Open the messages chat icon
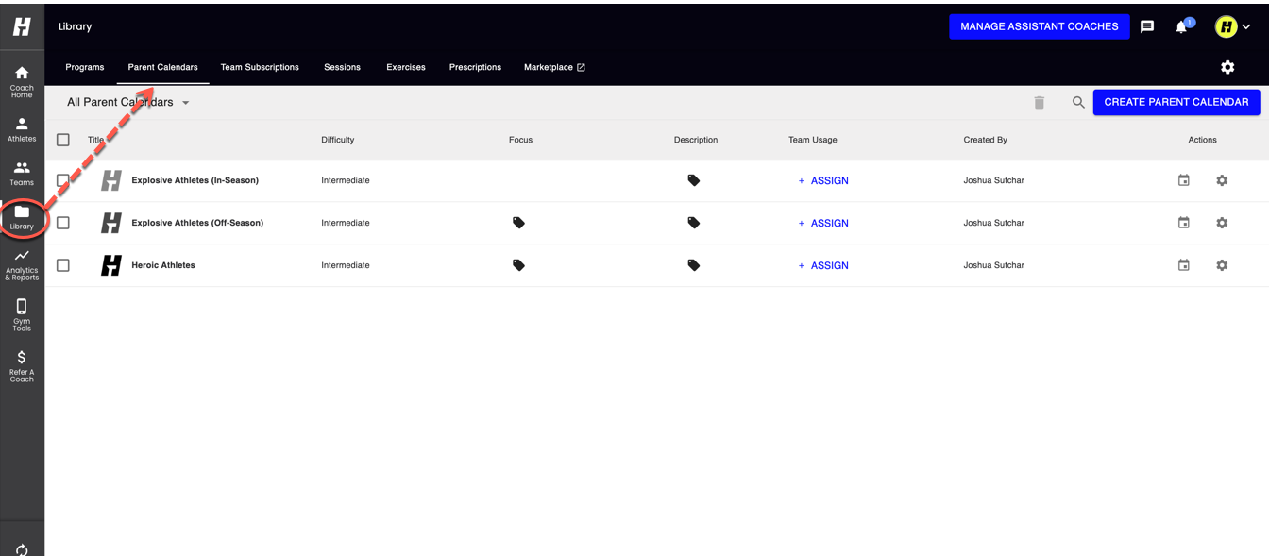 (x=1147, y=26)
